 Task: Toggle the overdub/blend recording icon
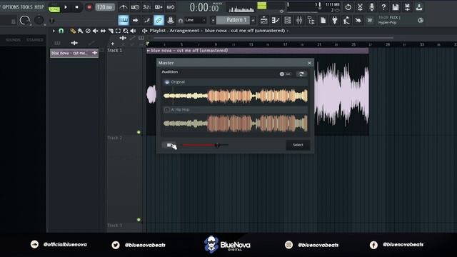point(159,7)
